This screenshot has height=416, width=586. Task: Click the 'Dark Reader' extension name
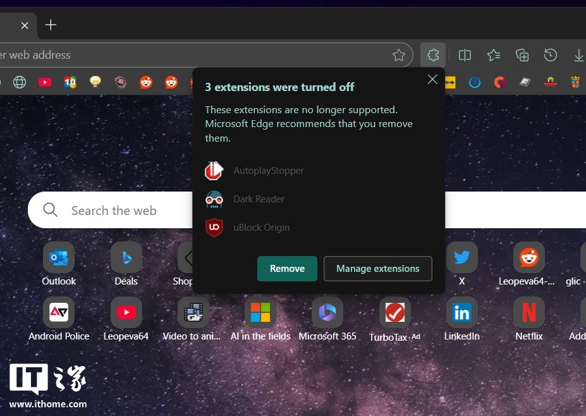tap(259, 199)
